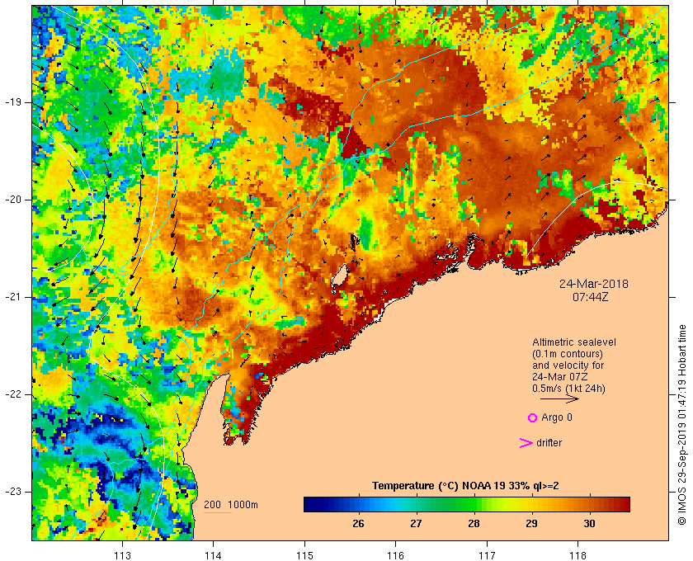Viewport: 693px width, 561px height.
Task: Click the (0.1m contours) text
Action: (x=568, y=354)
